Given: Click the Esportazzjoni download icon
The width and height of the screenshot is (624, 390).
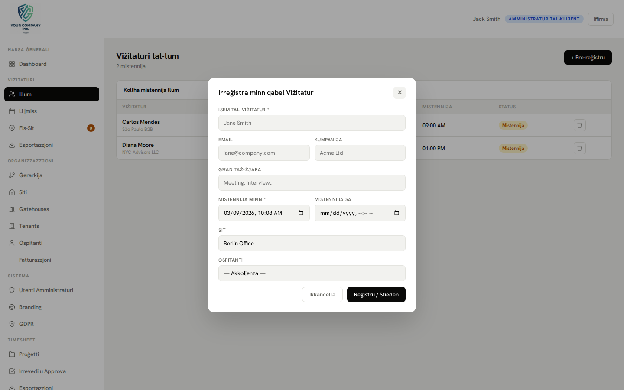Looking at the screenshot, I should click(12, 145).
